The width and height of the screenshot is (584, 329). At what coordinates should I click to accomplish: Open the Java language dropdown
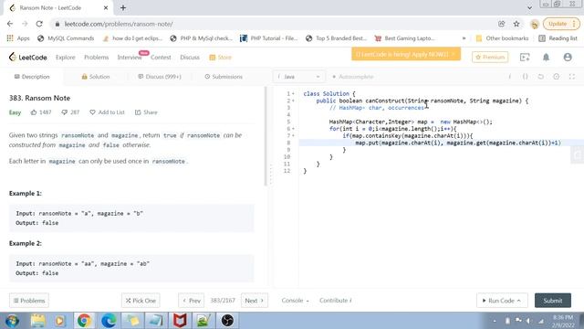pyautogui.click(x=298, y=77)
